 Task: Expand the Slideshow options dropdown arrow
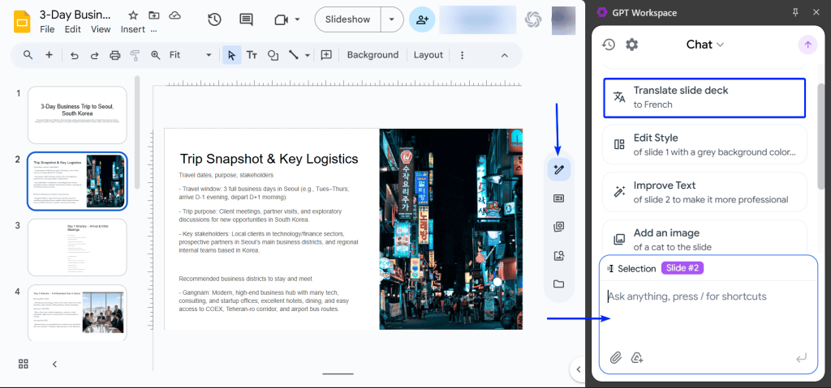point(393,19)
